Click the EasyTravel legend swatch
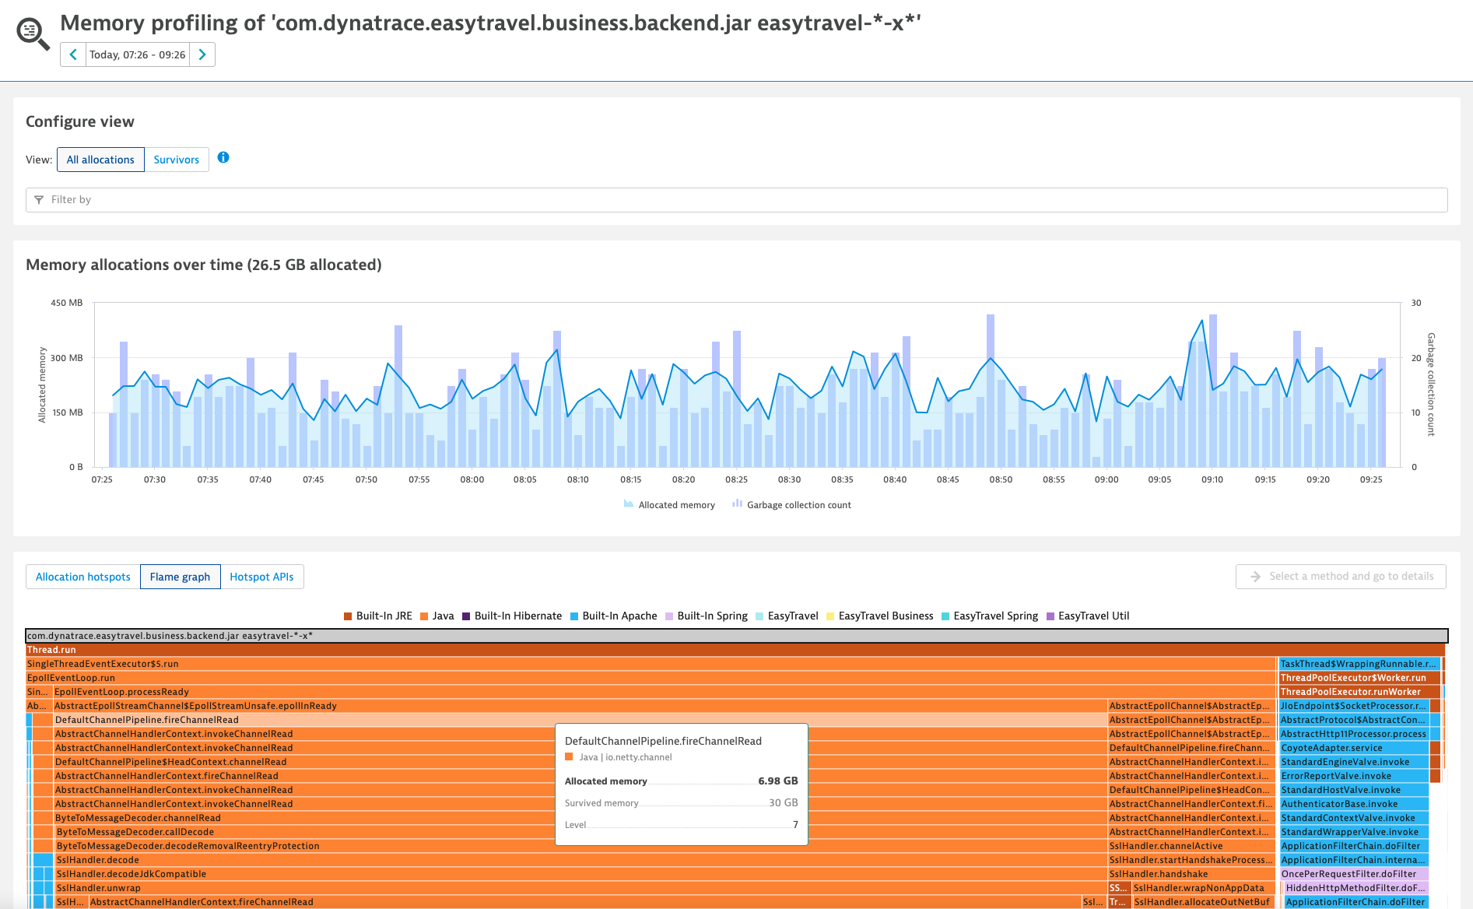The height and width of the screenshot is (909, 1473). (759, 616)
